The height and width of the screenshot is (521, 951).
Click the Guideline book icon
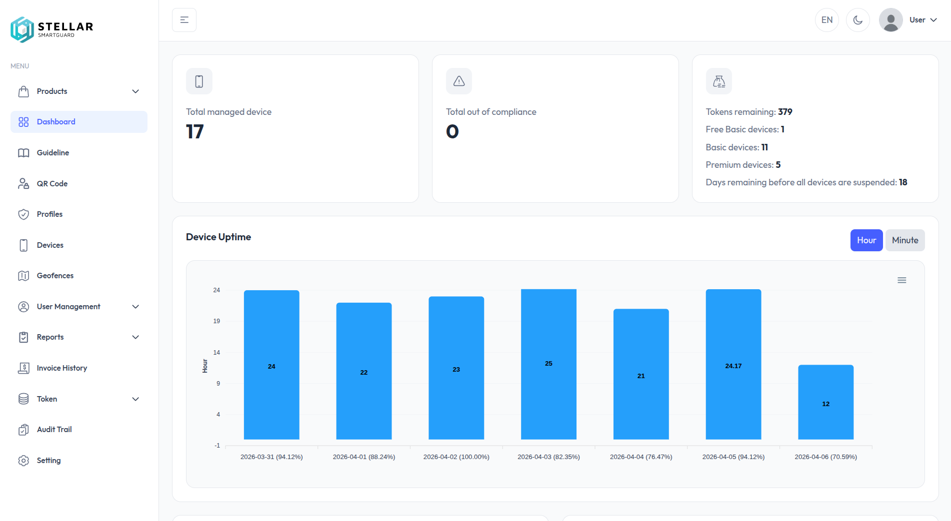click(23, 152)
